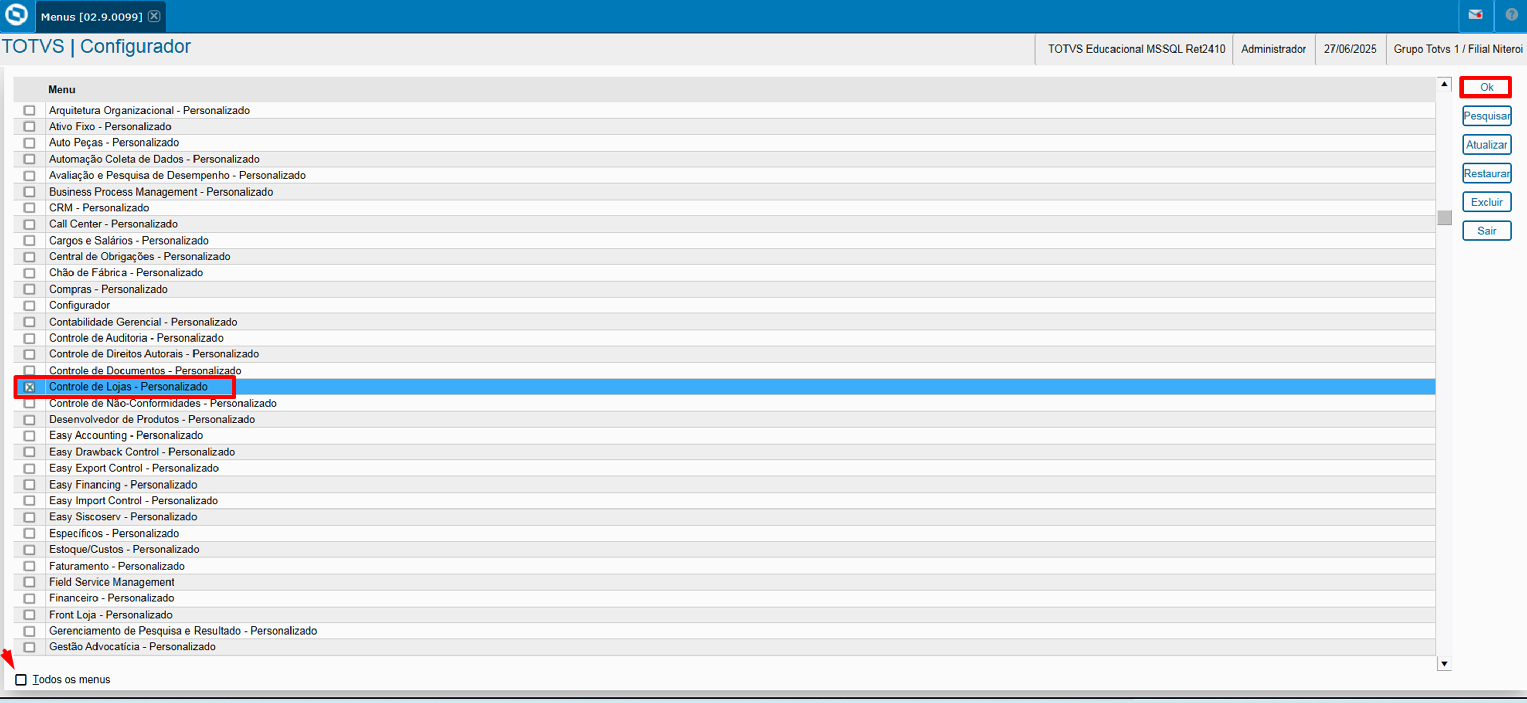Select the Faturamento - Personalizado row
Screen dimensions: 1527x703
[x=117, y=566]
